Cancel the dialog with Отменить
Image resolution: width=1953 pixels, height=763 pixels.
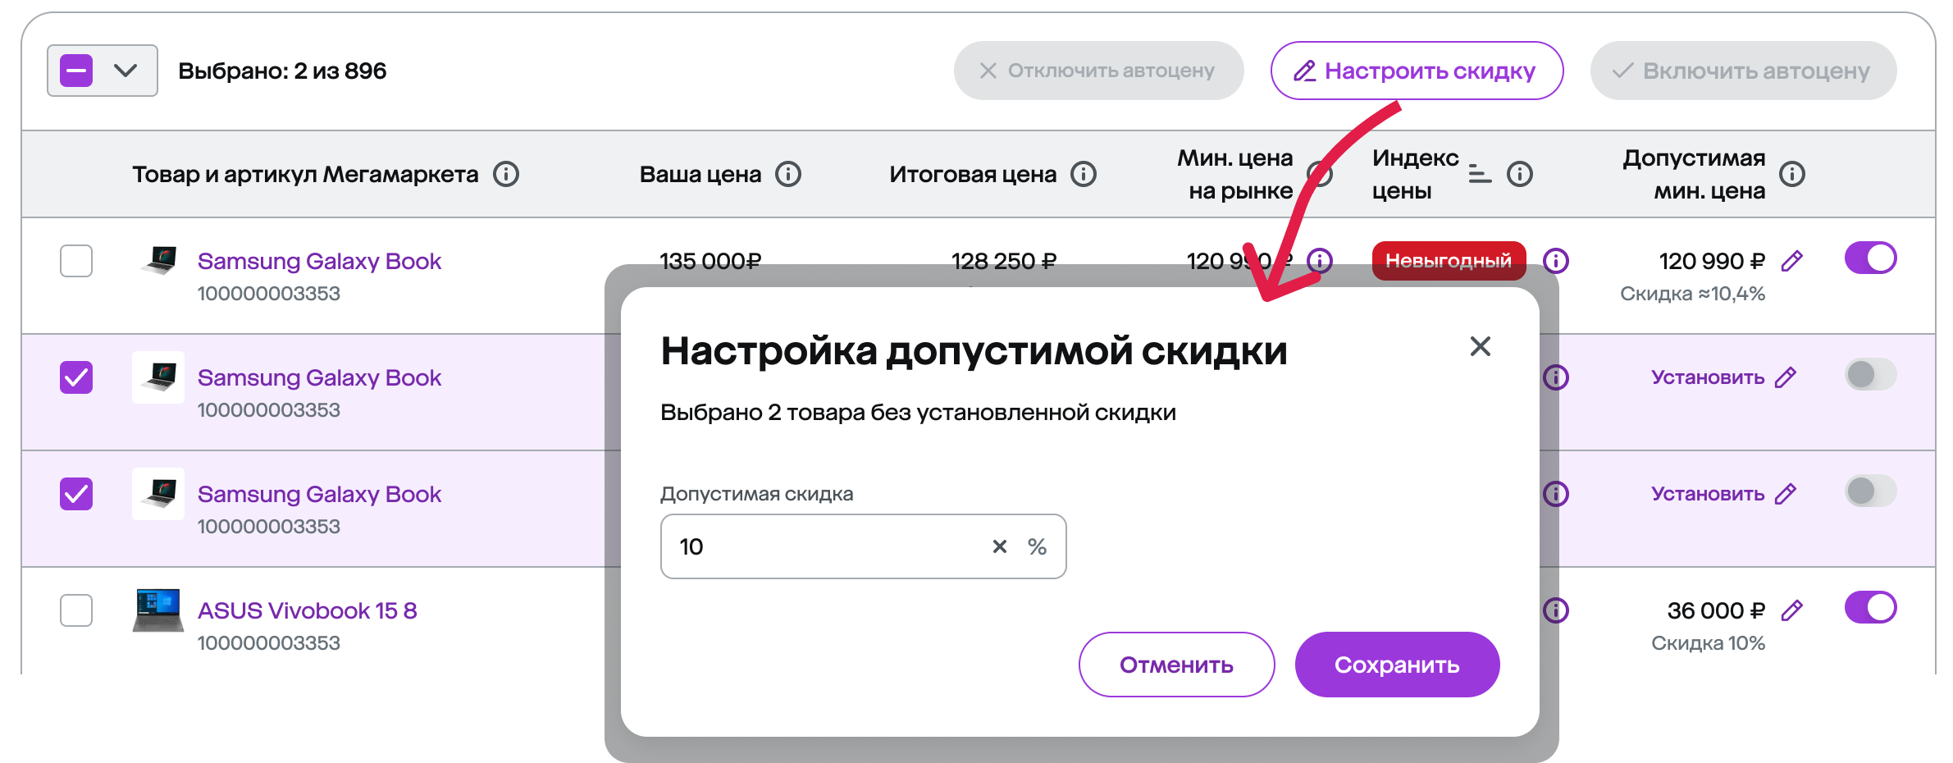[x=1176, y=665]
